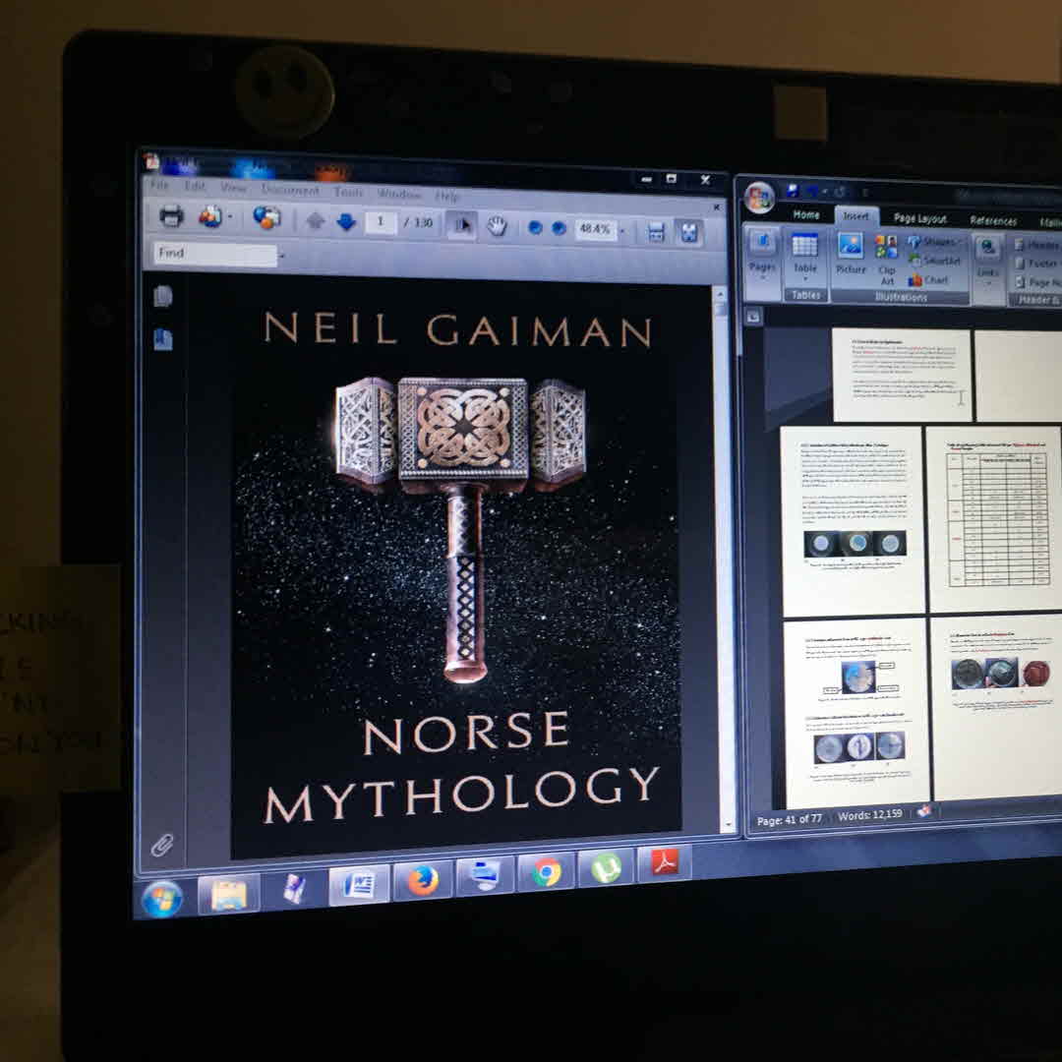This screenshot has height=1062, width=1062.
Task: Expand the Find box dropdown arrow
Action: [x=282, y=256]
